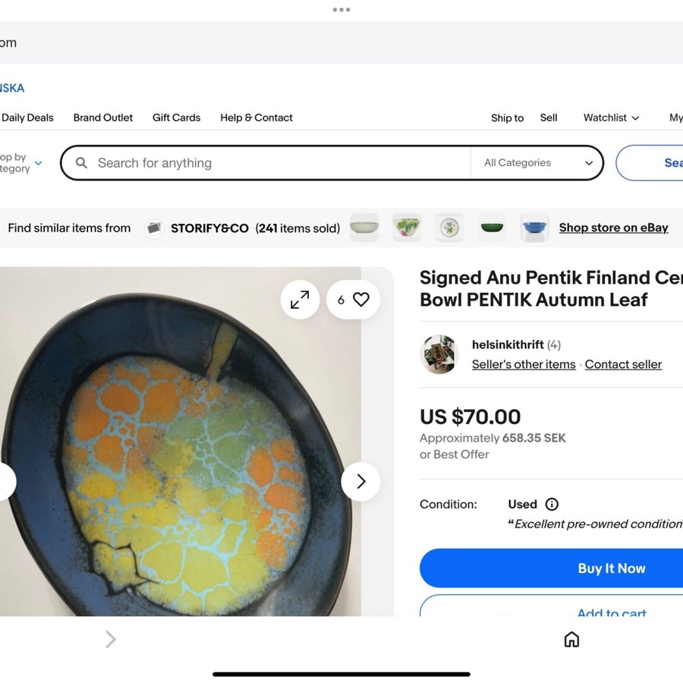Open Seller's other items link

(524, 364)
